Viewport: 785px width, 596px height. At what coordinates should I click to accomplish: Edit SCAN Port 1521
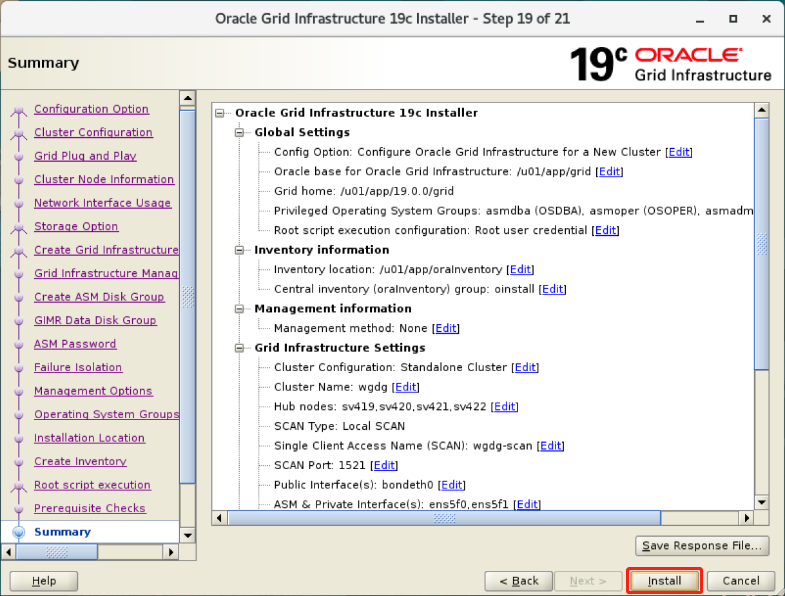tap(385, 465)
